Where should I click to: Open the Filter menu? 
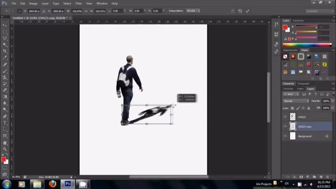[x=79, y=4]
